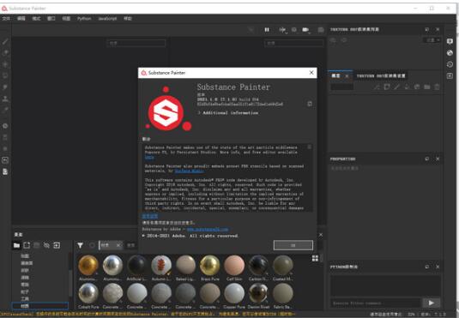Switch to Iray rendering mode icon
This screenshot has height=318, width=459.
coord(321,30)
